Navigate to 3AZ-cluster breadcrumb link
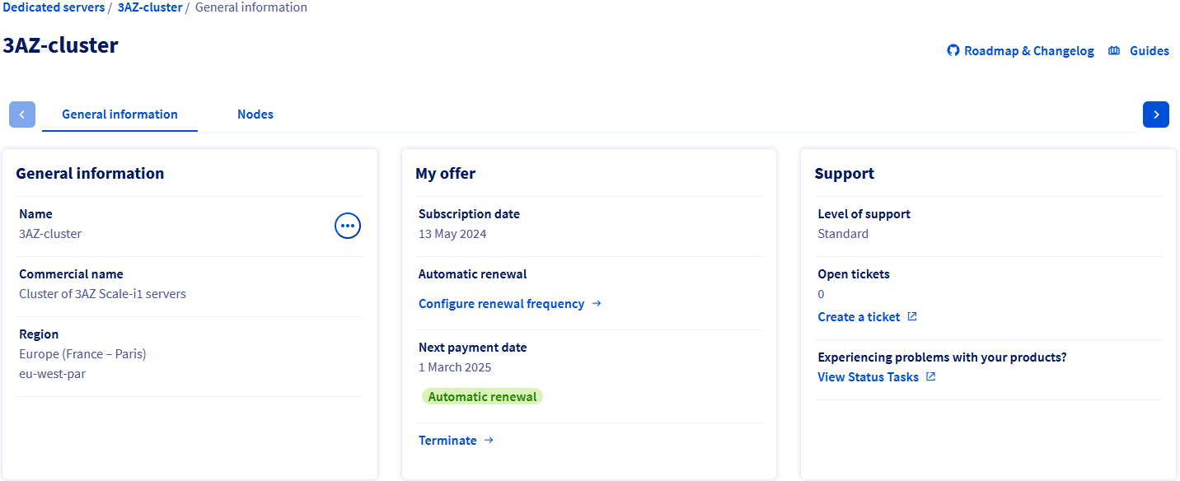The width and height of the screenshot is (1180, 481). tap(149, 7)
